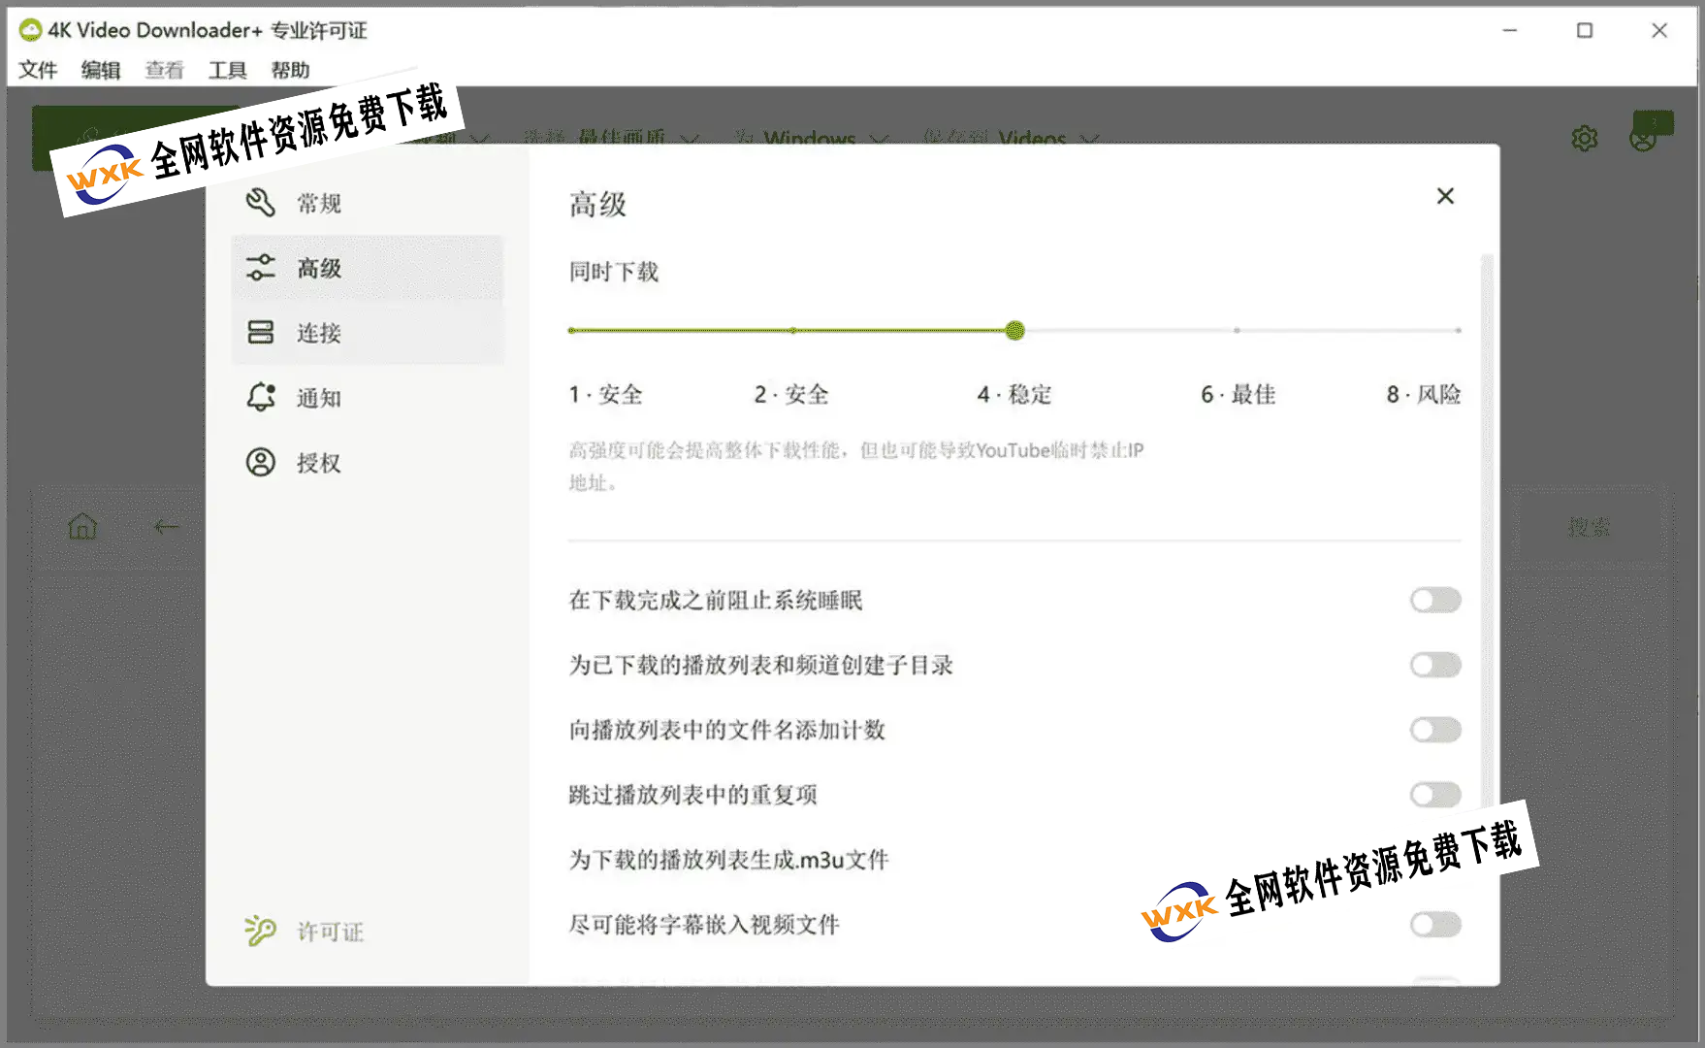Click the simultaneous downloads slider handle

[1014, 331]
